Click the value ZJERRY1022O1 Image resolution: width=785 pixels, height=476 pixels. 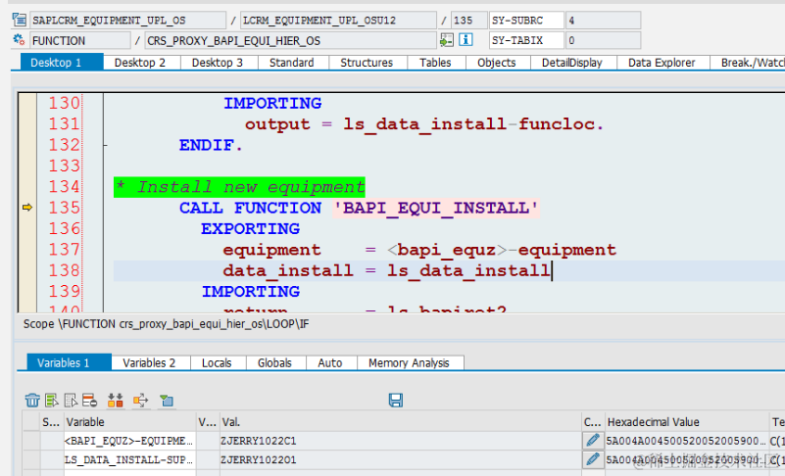click(259, 459)
